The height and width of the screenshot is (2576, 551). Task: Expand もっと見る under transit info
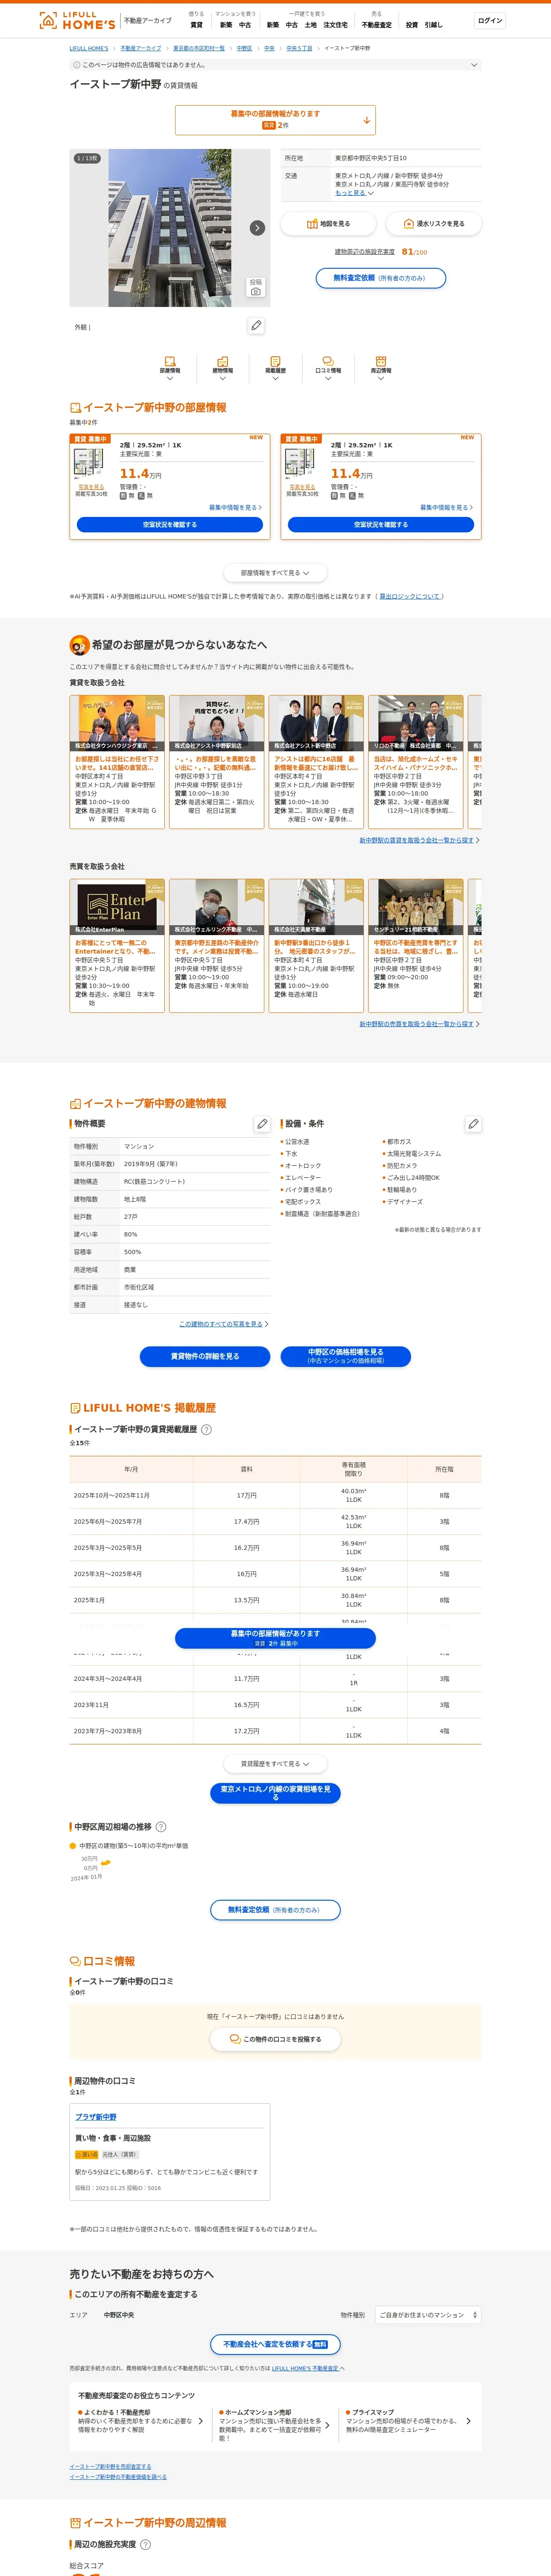coord(354,193)
